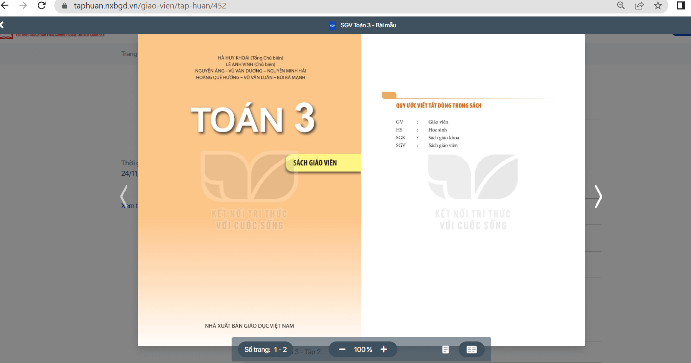Click the address bar URL

pos(150,6)
